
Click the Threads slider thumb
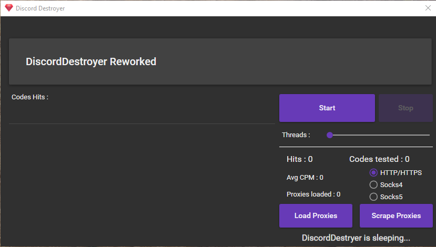click(330, 135)
